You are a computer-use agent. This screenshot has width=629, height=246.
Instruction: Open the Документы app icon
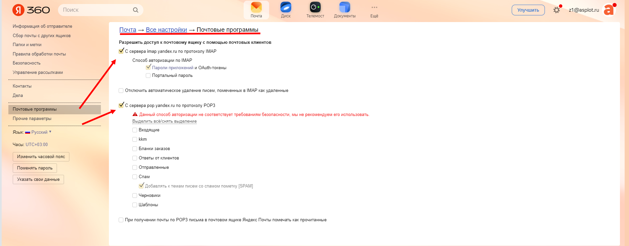344,8
